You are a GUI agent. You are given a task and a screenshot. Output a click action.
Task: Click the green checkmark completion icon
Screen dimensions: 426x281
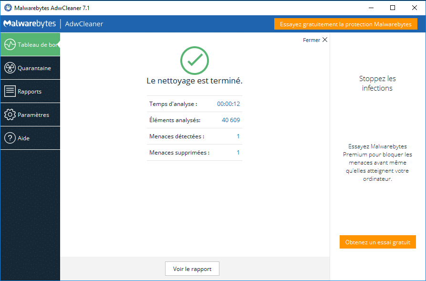click(195, 60)
